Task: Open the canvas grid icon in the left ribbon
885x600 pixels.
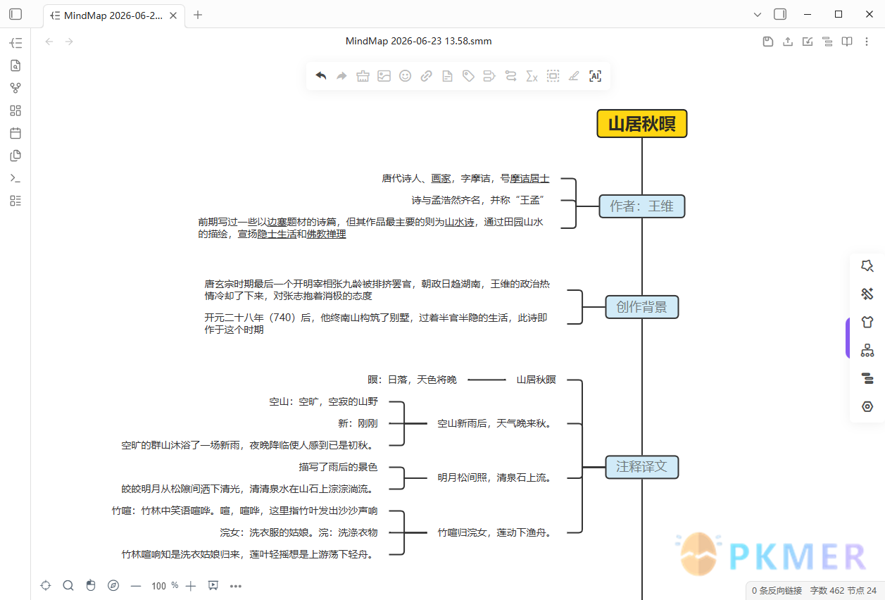Action: 15,111
